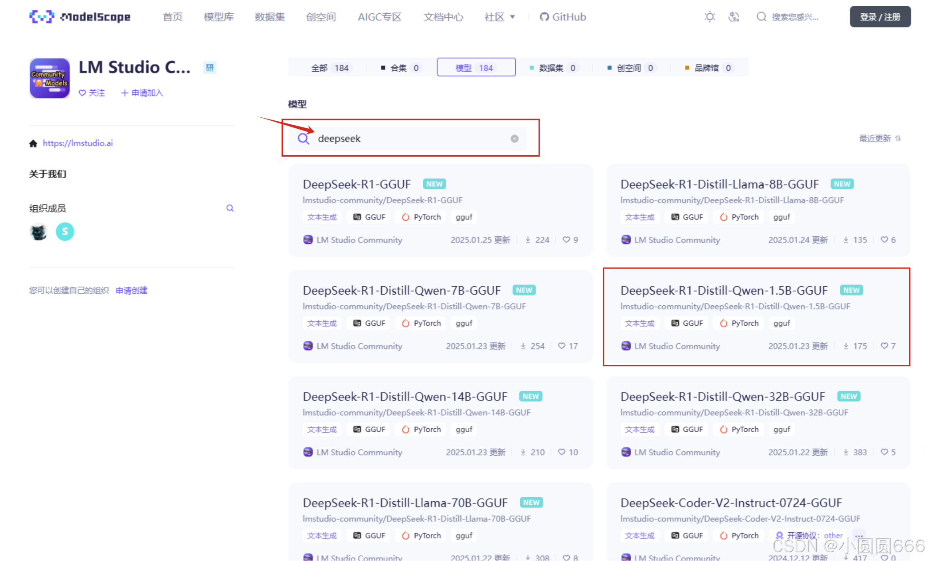The width and height of the screenshot is (927, 561).
Task: Click the language switch icon in header
Action: pos(734,17)
